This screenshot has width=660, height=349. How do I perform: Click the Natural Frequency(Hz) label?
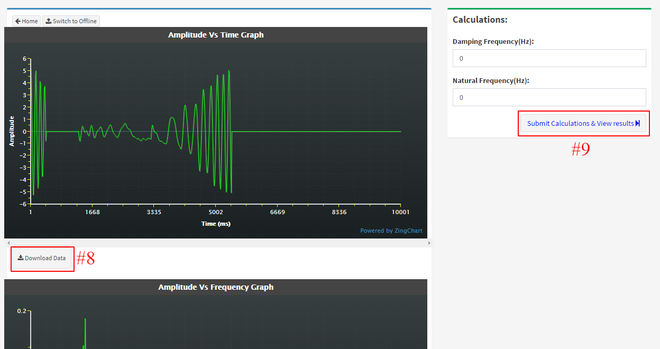(x=491, y=80)
